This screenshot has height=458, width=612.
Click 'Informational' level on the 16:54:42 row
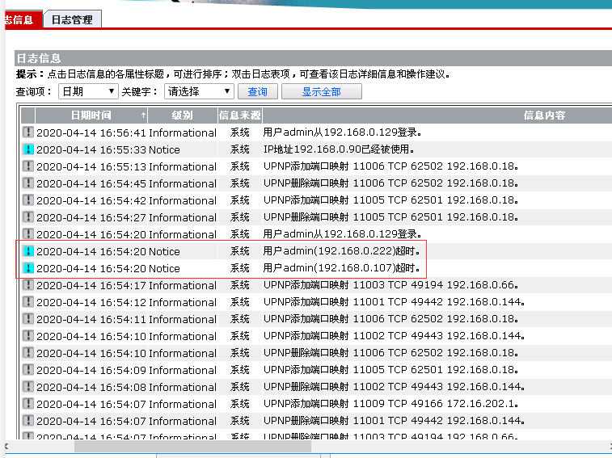coord(182,200)
